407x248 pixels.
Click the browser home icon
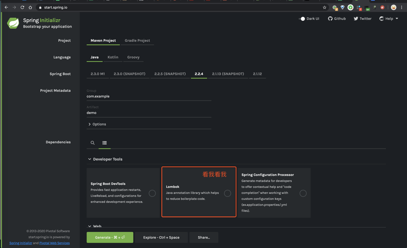point(30,7)
